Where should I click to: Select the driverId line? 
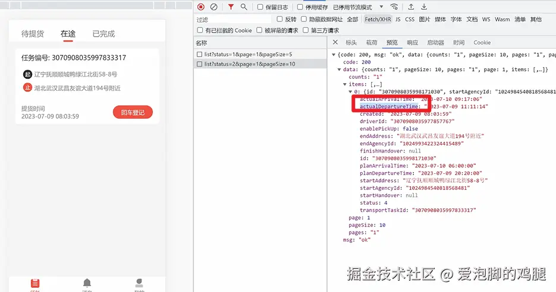click(x=407, y=121)
